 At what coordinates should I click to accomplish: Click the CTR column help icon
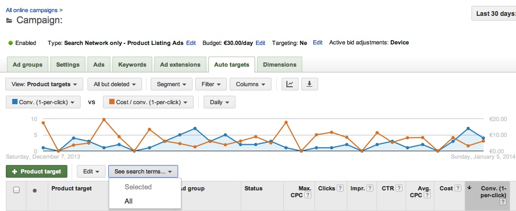[399, 188]
